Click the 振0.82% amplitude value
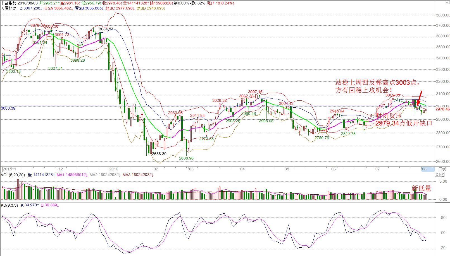Screen dimensions: 450x256 pos(197,3)
